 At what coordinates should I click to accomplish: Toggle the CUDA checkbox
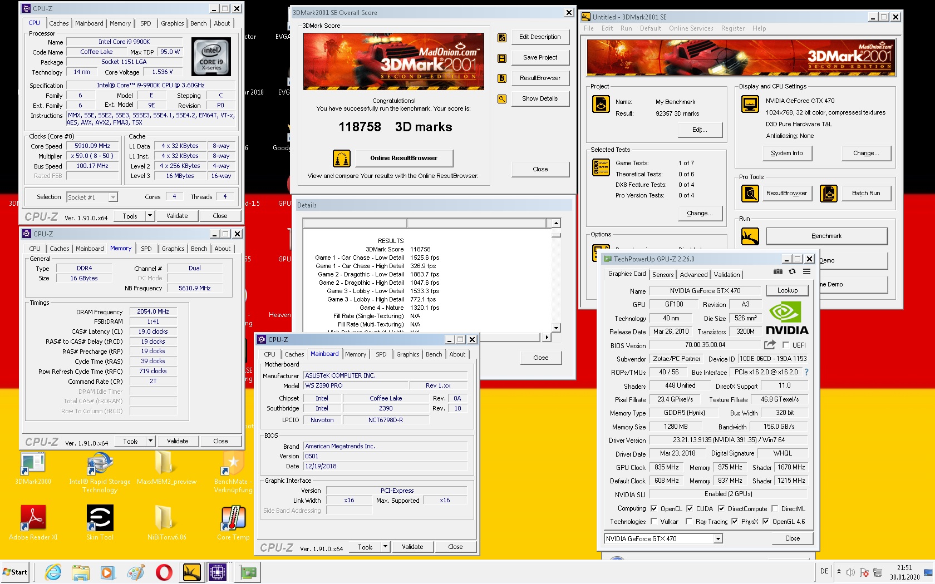[690, 508]
